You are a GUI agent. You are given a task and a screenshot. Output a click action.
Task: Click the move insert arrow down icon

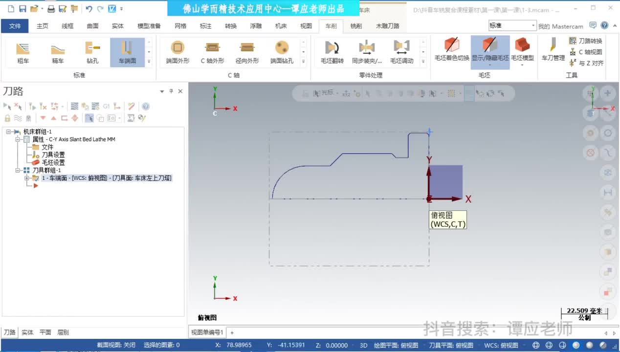[x=43, y=118]
